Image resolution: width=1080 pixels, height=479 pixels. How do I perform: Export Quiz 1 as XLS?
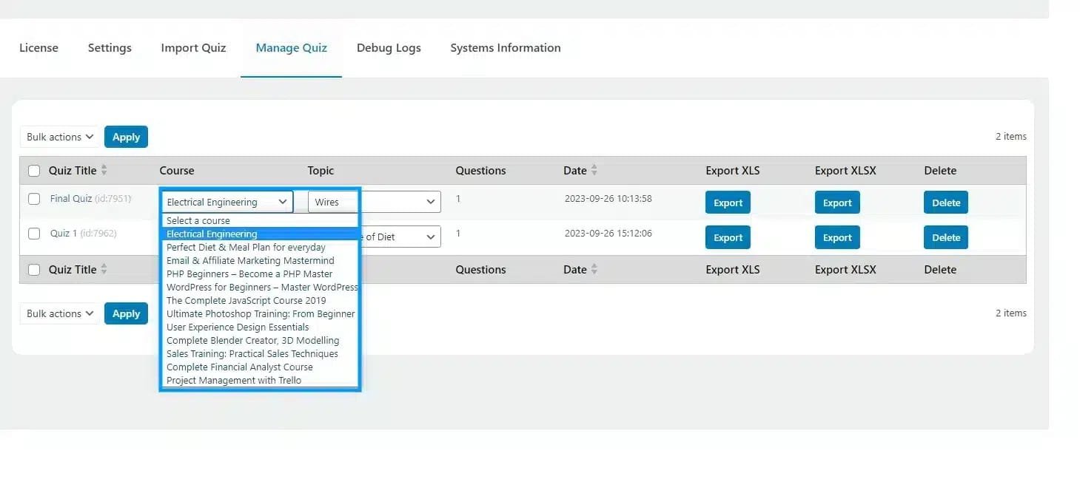coord(728,237)
